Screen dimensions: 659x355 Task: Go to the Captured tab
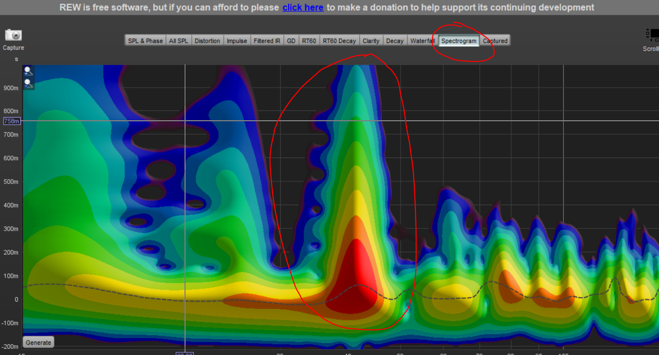pos(495,41)
